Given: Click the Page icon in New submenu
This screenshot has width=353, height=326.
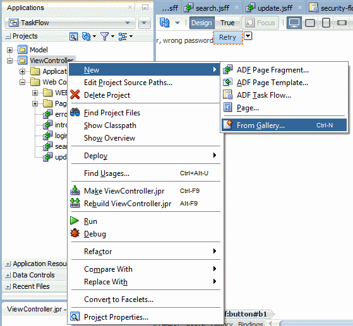Looking at the screenshot, I should [x=227, y=107].
